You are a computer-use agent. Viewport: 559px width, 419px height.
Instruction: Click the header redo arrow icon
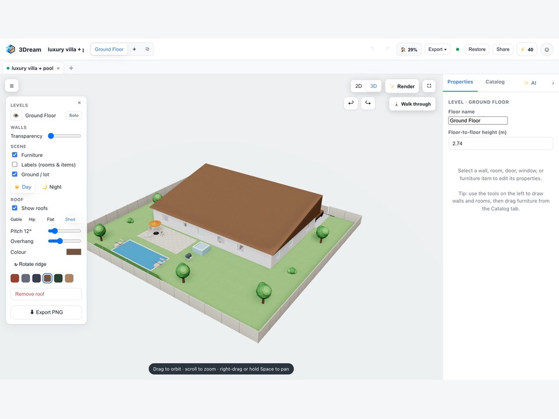coord(387,49)
